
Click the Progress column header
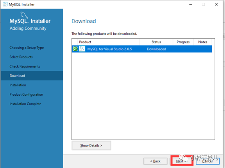[x=183, y=42]
